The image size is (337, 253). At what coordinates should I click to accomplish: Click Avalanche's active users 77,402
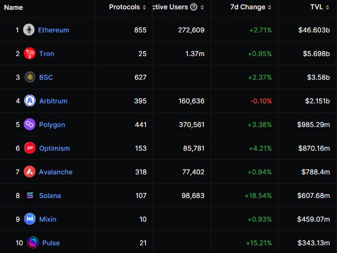193,172
